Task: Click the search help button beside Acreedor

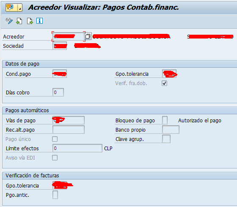Action: click(x=88, y=36)
